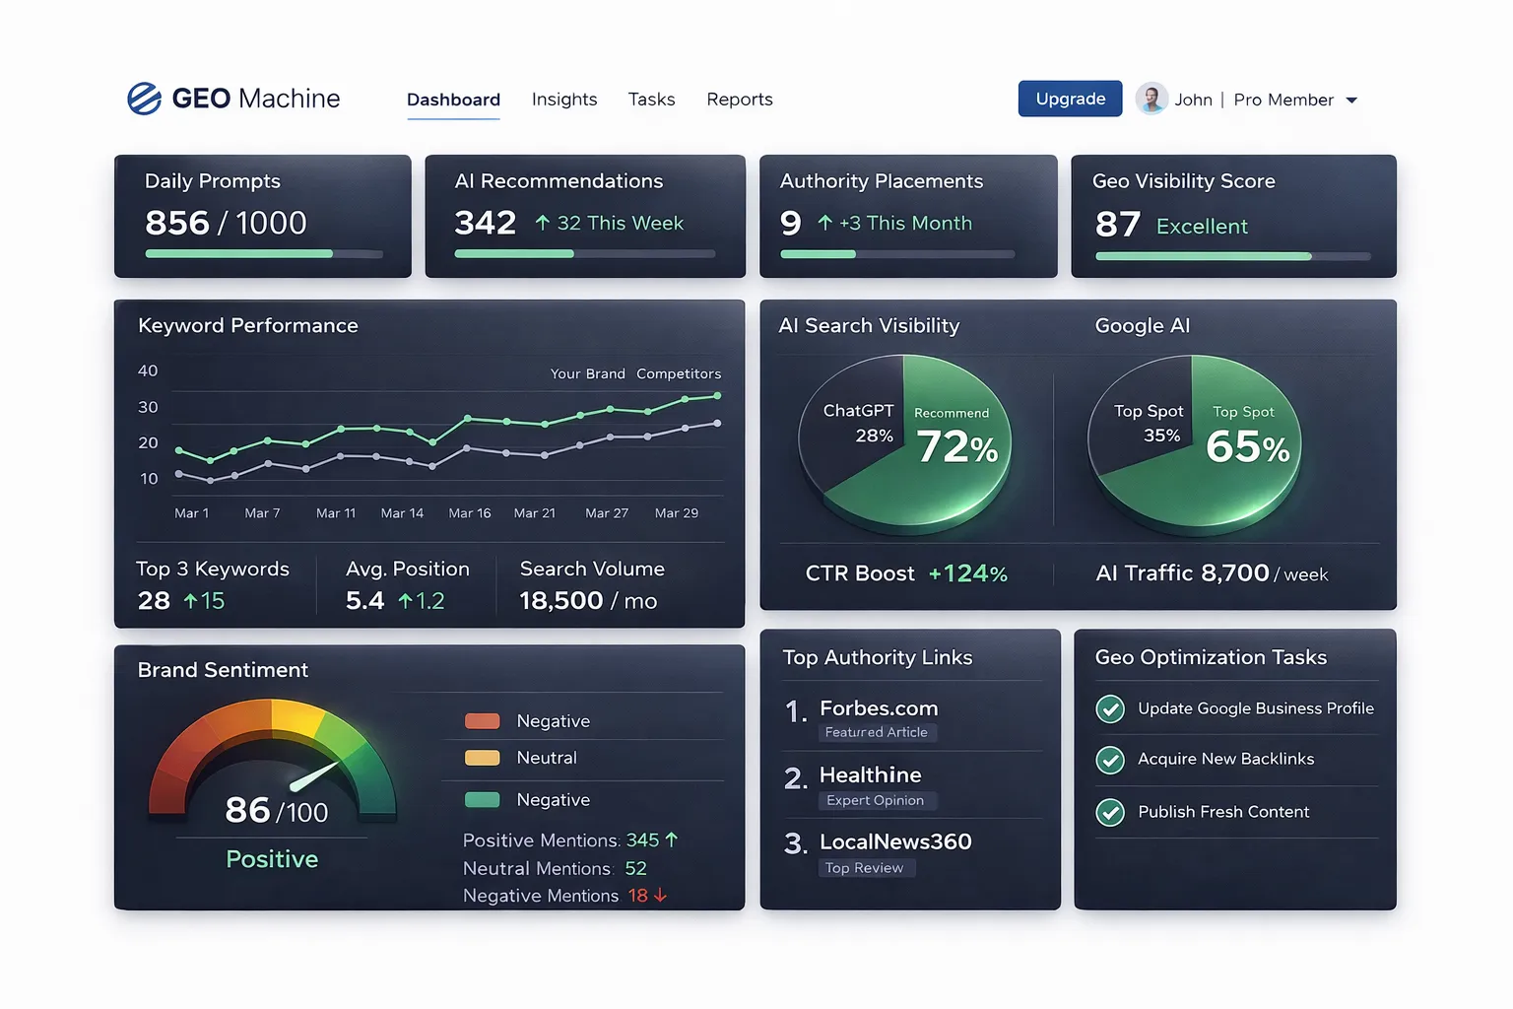Image resolution: width=1513 pixels, height=1009 pixels.
Task: Click the checkmark beside Publish Fresh Content
Action: pos(1110,812)
